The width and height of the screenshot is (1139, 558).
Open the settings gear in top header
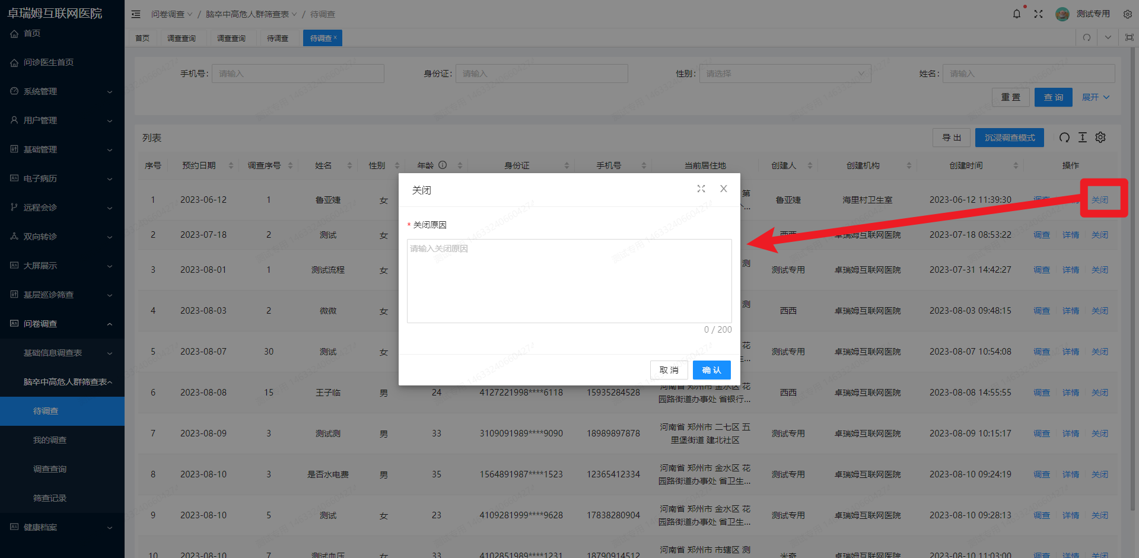coord(1128,14)
